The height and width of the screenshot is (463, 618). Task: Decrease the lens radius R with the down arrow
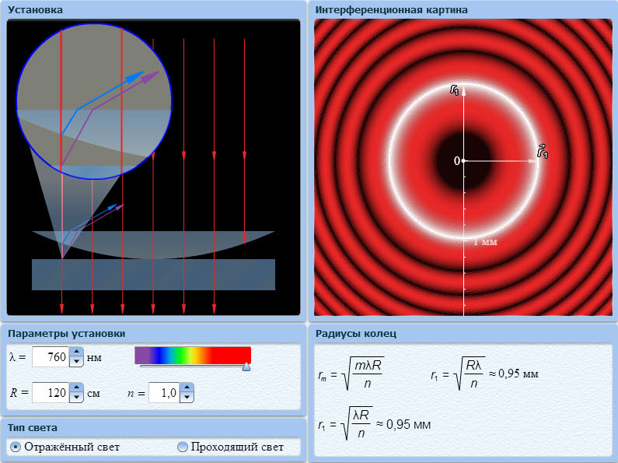(x=76, y=398)
